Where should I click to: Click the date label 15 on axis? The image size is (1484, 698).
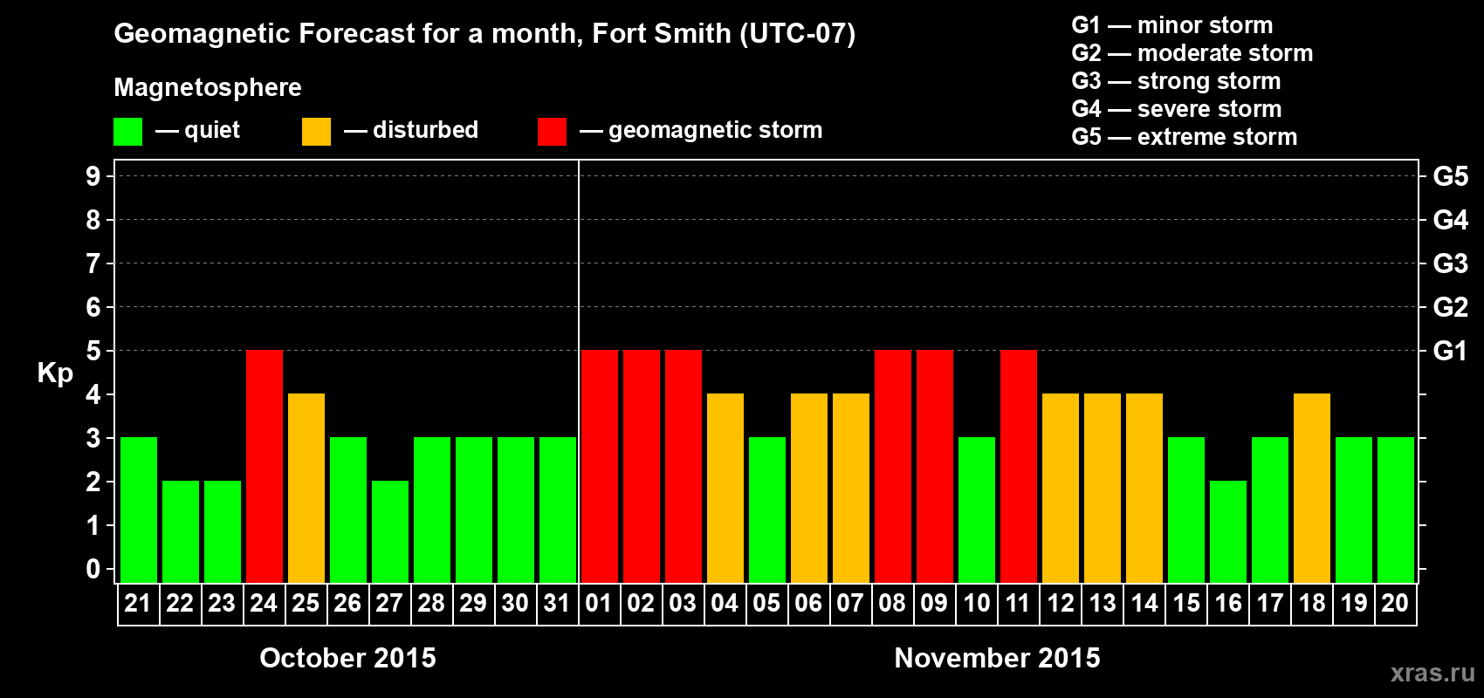pyautogui.click(x=1186, y=603)
